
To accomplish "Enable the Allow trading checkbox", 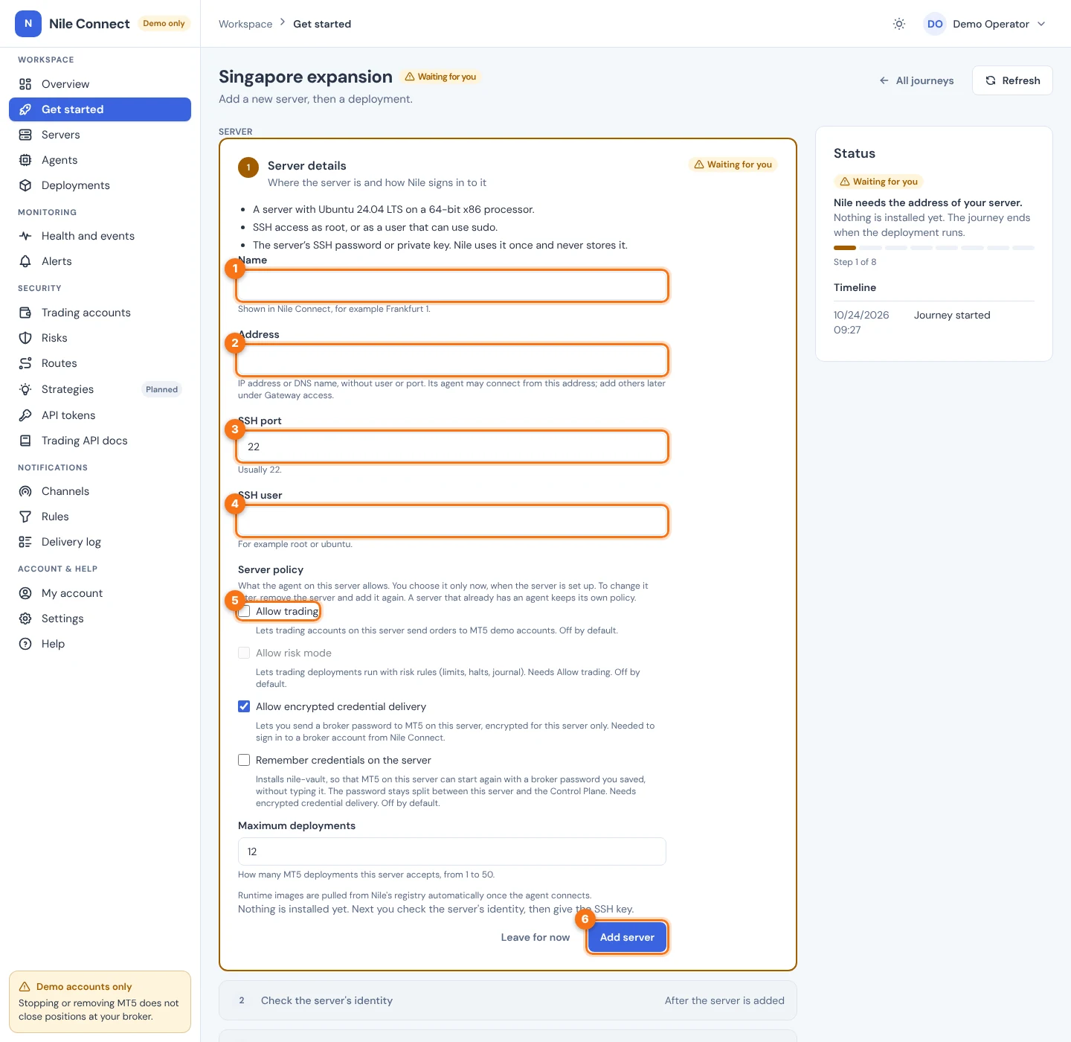I will [x=244, y=612].
